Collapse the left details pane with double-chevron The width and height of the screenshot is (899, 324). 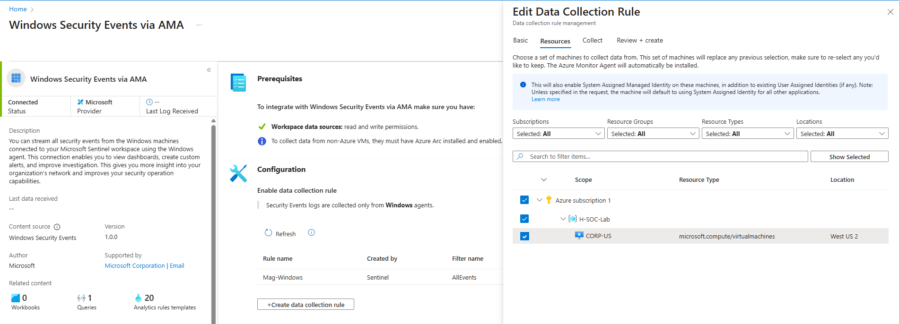209,70
